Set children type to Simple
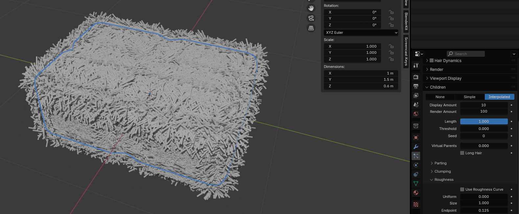The image size is (519, 214). pos(469,97)
